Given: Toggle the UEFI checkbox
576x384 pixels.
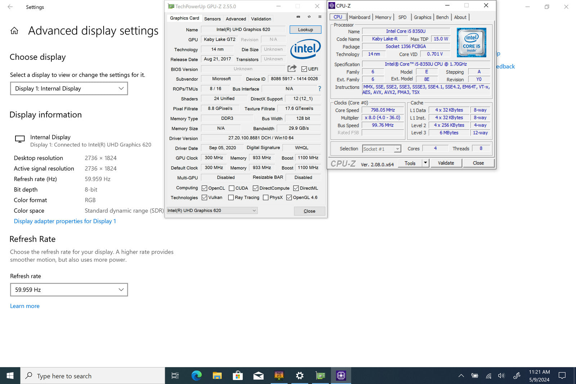Looking at the screenshot, I should pyautogui.click(x=304, y=69).
